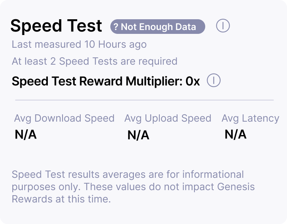Click N/A value under Avg Latency
This screenshot has width=287, height=224.
point(235,134)
